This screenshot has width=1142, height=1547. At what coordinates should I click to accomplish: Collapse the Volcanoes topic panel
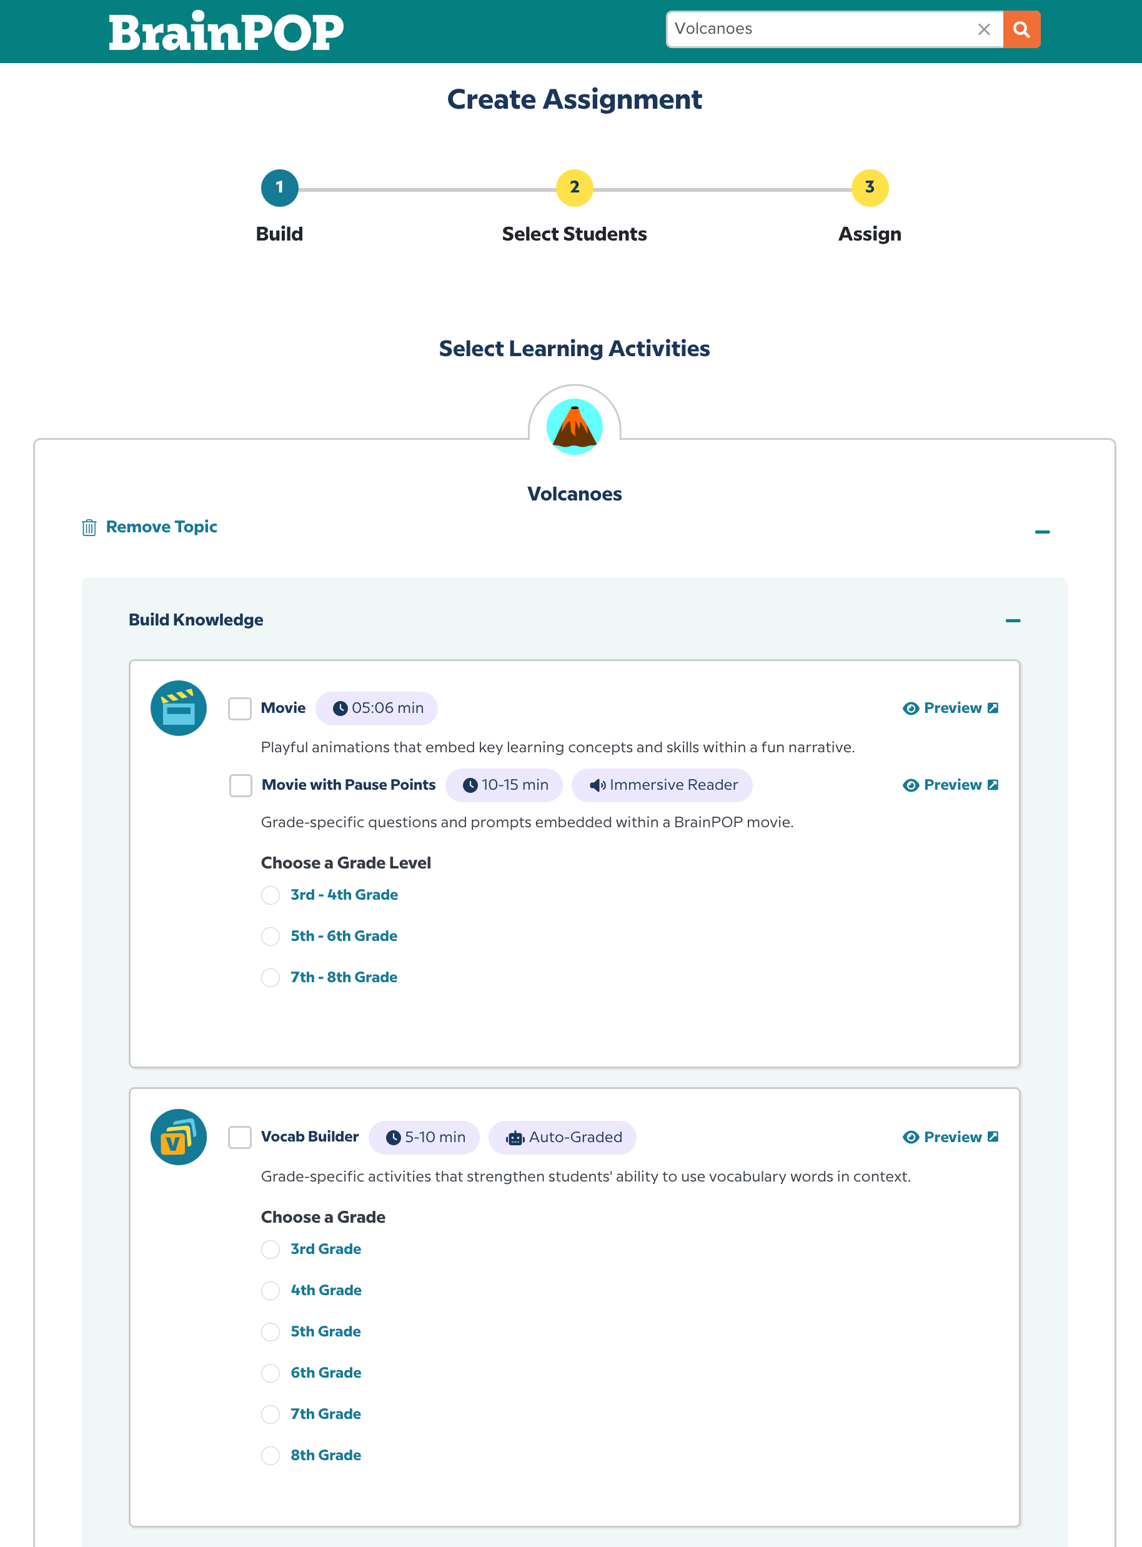[1042, 532]
